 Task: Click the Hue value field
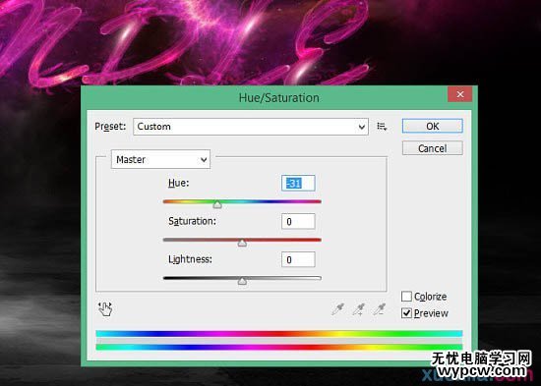[298, 183]
